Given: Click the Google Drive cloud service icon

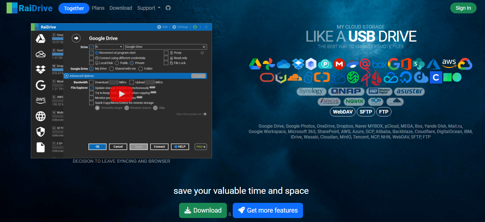Looking at the screenshot, I should [255, 64].
